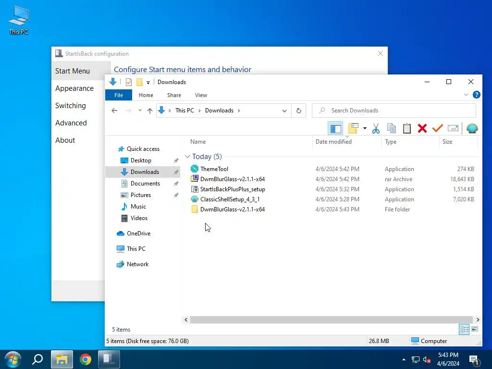Click the blue Help question mark icon
The width and height of the screenshot is (492, 369).
(476, 95)
